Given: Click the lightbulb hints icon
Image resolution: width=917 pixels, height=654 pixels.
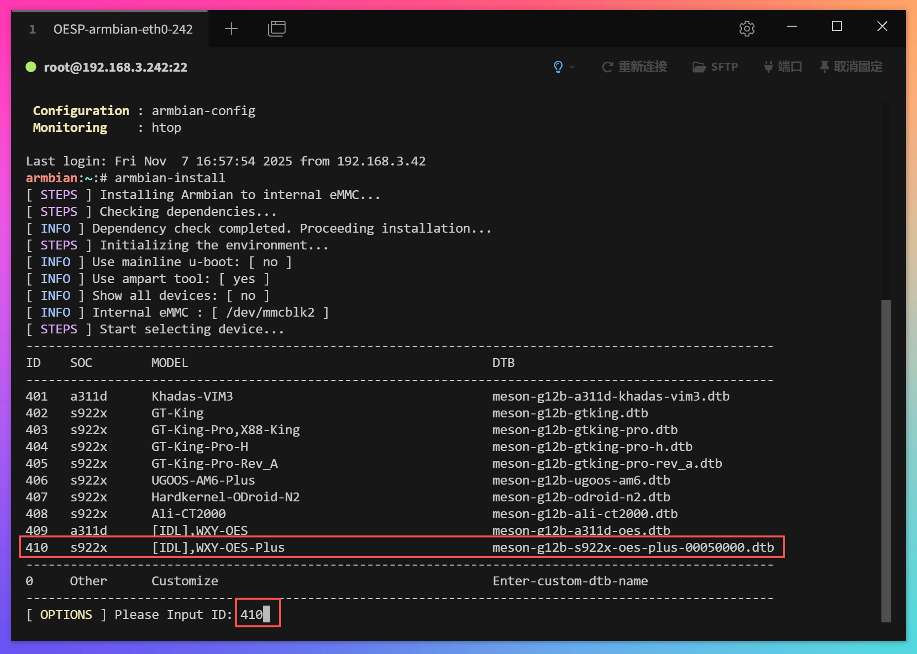Looking at the screenshot, I should pyautogui.click(x=558, y=67).
